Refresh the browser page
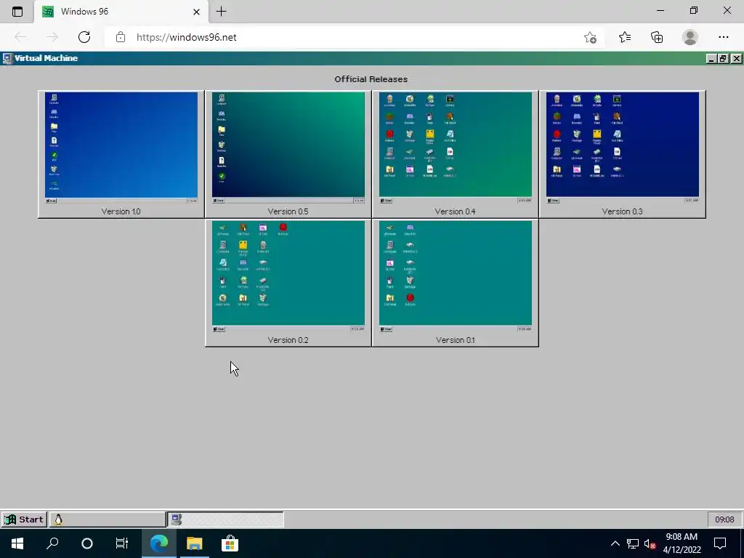 (x=84, y=37)
